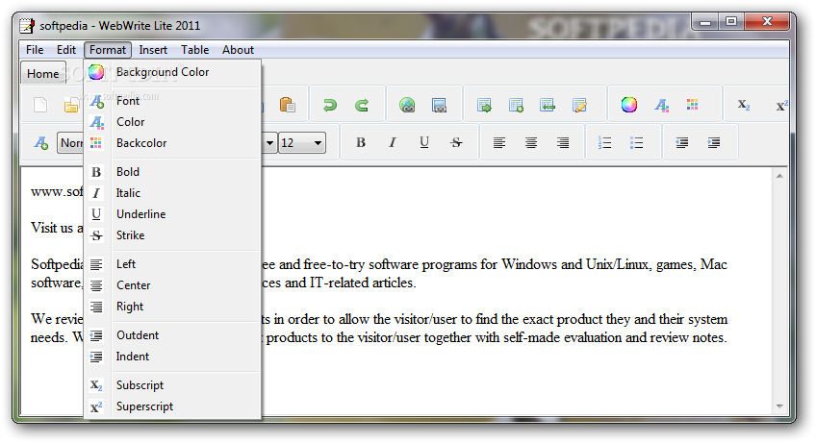Click the bulleted list toolbar icon
The height and width of the screenshot is (443, 816).
636,142
